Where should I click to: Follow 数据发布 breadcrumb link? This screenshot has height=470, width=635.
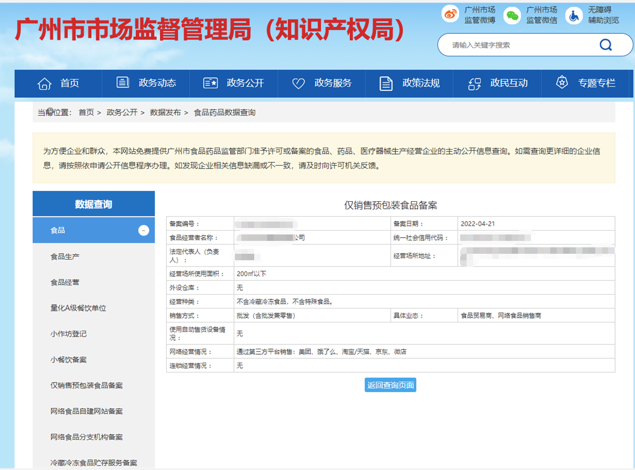click(165, 112)
